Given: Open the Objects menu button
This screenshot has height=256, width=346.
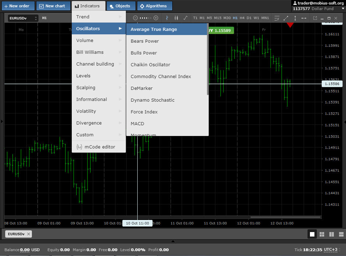Looking at the screenshot, I should click(121, 6).
